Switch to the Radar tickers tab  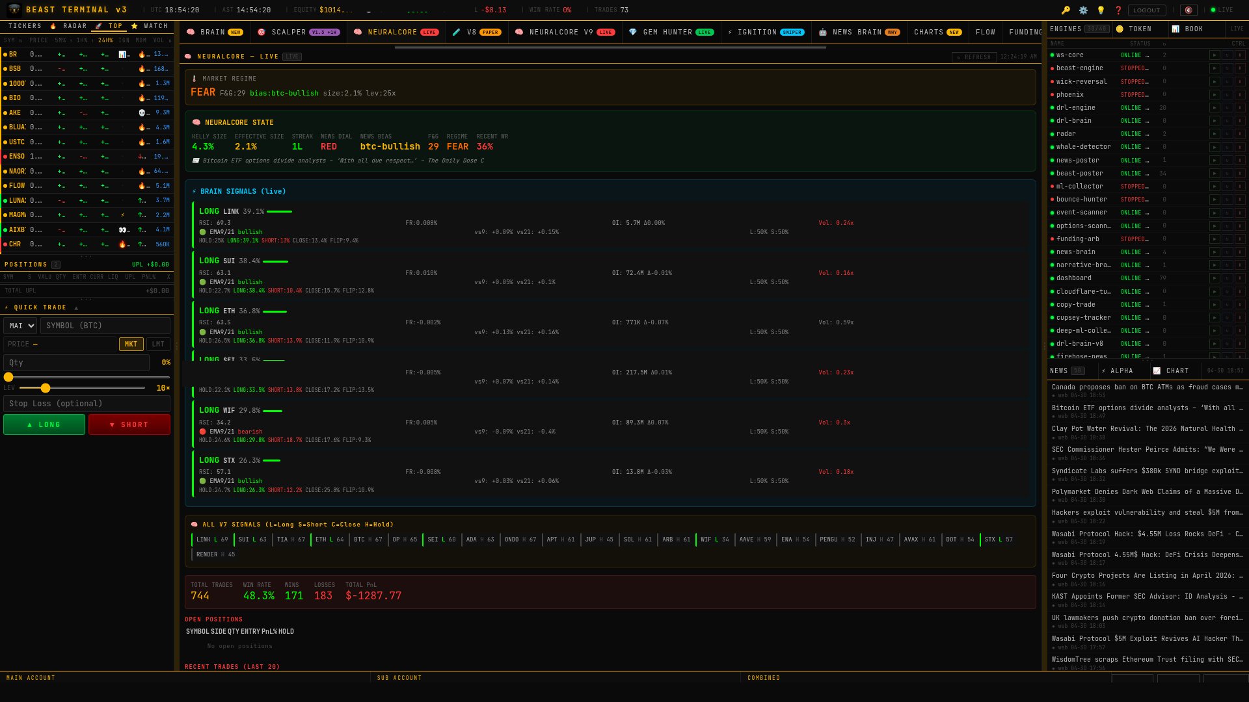click(x=68, y=26)
